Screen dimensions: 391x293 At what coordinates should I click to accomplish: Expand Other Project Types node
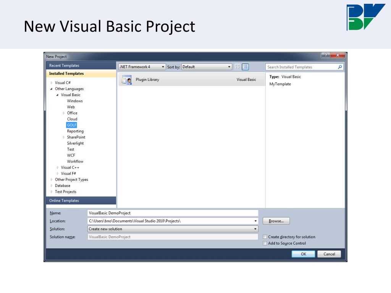[52, 180]
